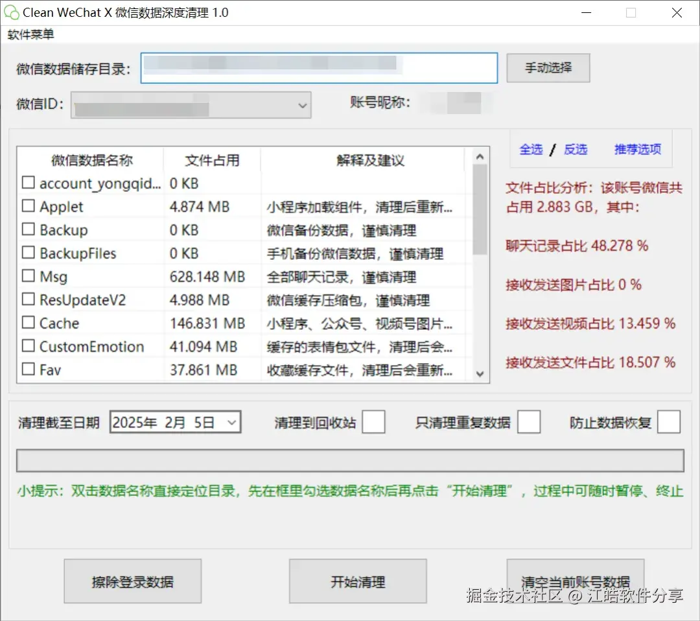Click the 微信数据储存目录 path field
700x621 pixels.
319,68
